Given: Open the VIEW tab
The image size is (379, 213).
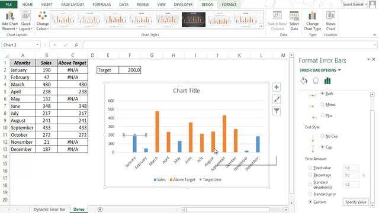Looking at the screenshot, I should click(162, 4).
